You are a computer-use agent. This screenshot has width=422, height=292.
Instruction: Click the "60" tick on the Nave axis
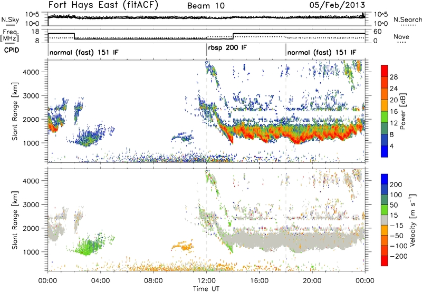click(x=378, y=32)
